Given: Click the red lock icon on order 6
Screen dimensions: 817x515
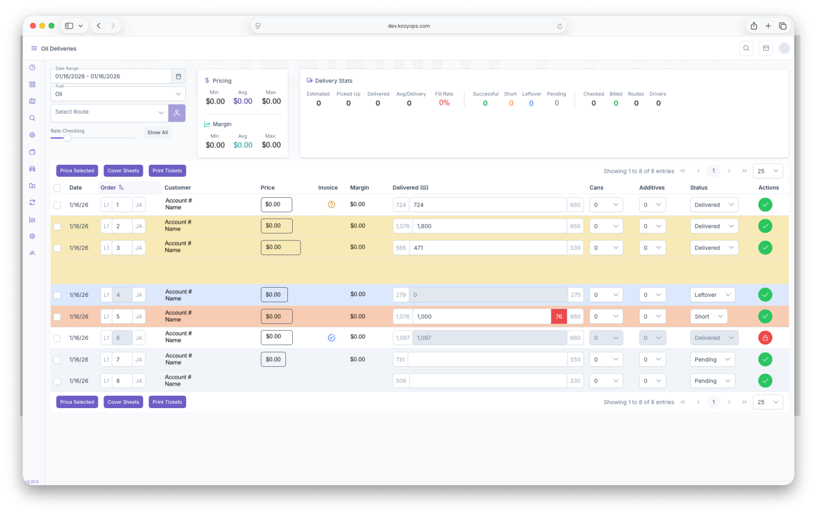Looking at the screenshot, I should [x=765, y=338].
